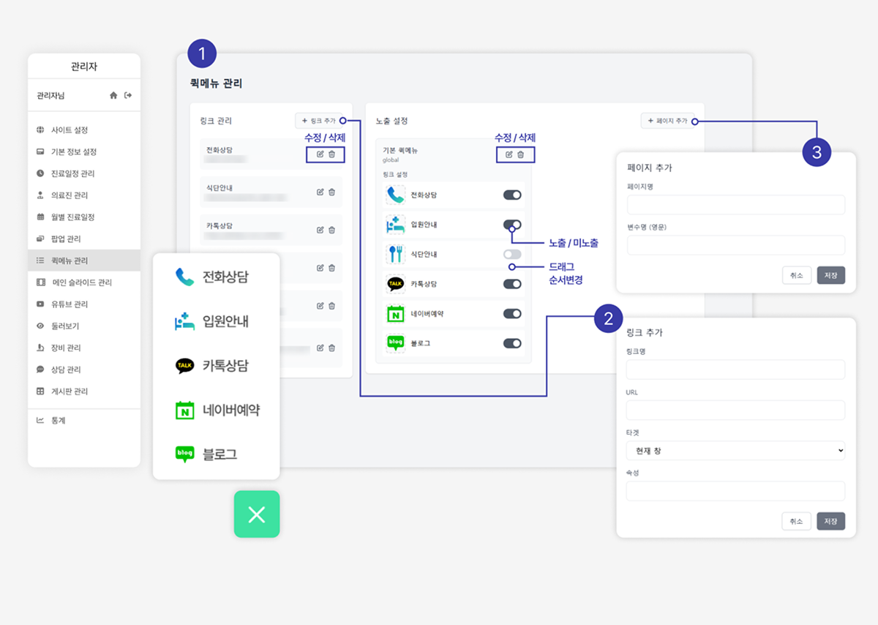Click the 의료진 관리 doctor icon
Image resolution: width=878 pixels, height=625 pixels.
coord(40,195)
